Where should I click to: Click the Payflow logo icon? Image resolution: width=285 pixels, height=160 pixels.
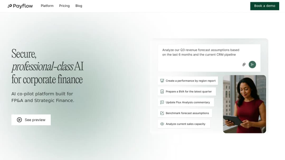(x=10, y=6)
